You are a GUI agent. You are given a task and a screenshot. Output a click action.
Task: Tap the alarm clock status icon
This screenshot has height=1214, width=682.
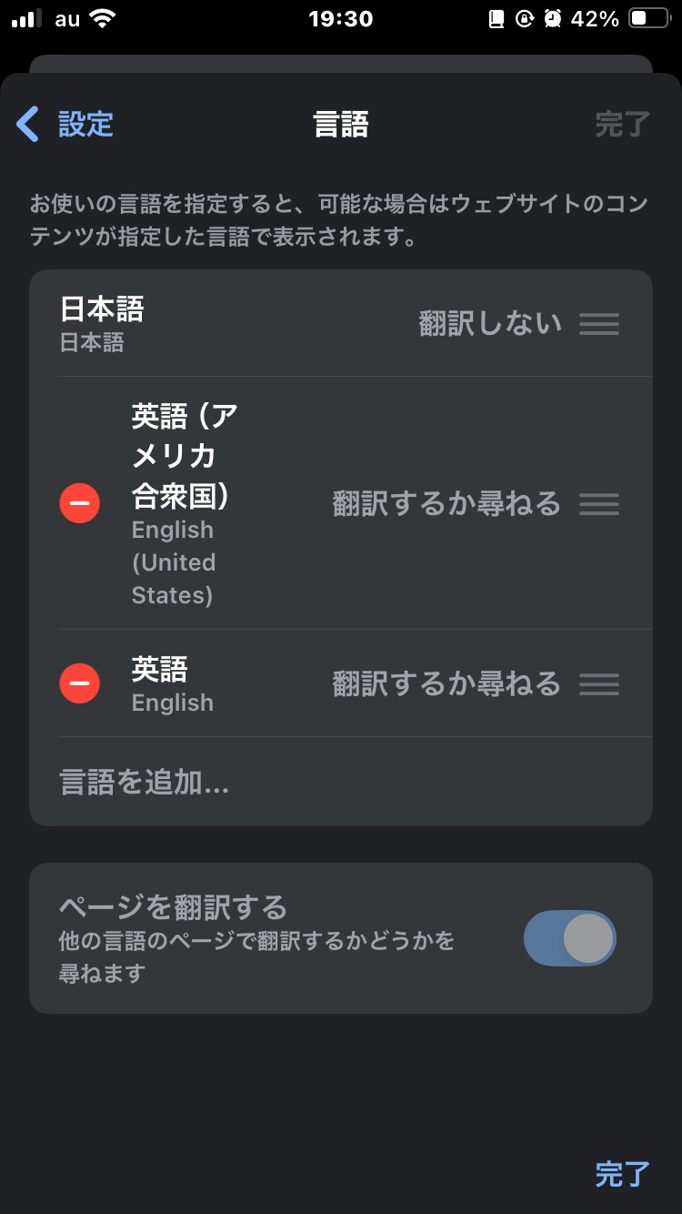(x=552, y=19)
